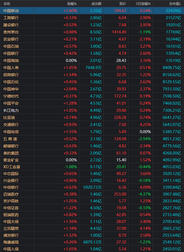Select the 比亚迪 stock row
Image resolution: width=184 pixels, height=252 pixels.
coord(9,118)
